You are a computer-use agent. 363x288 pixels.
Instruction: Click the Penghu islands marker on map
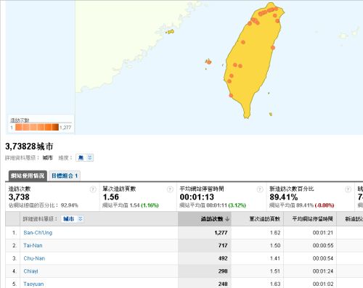click(208, 62)
